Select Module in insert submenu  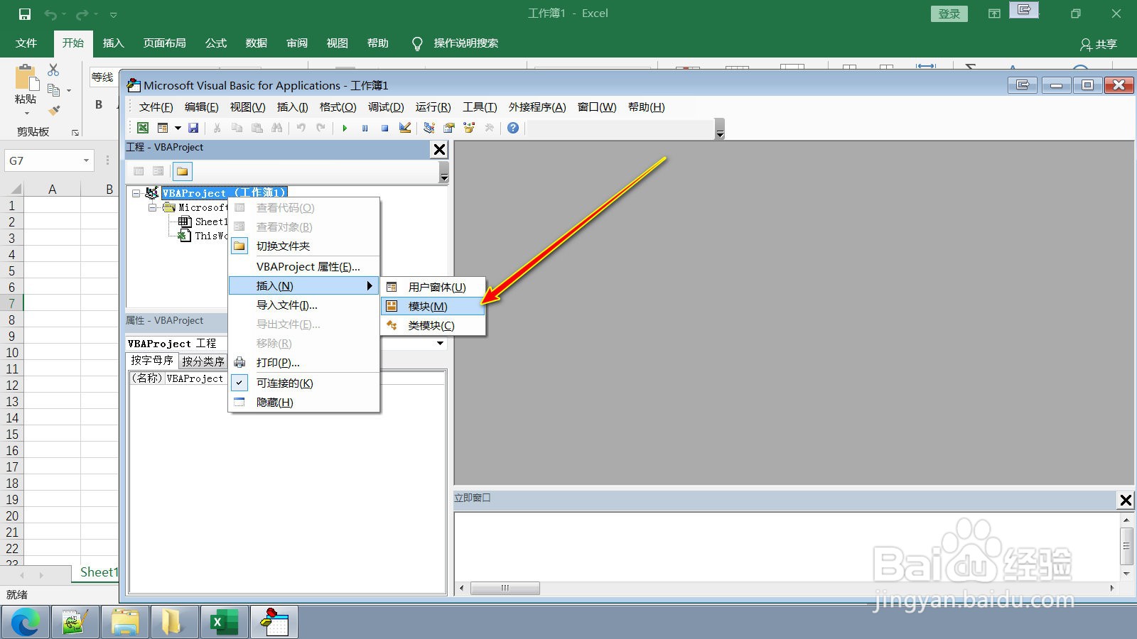tap(433, 306)
